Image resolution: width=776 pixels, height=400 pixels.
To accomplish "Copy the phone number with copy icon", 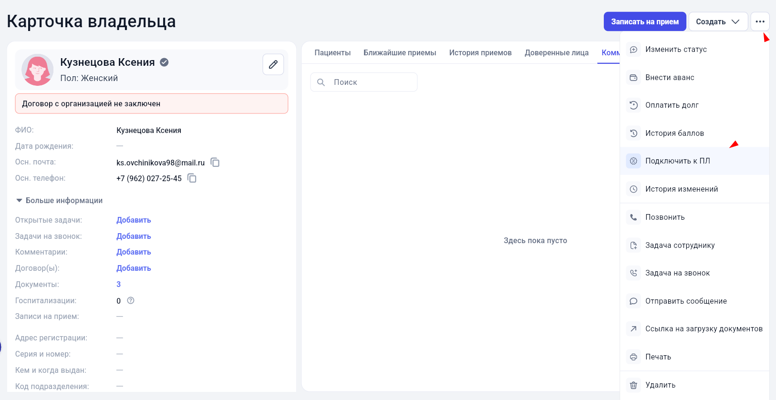I will coord(192,178).
